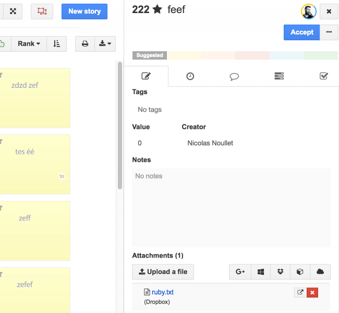Switch to the activity history clock tab

coord(190,76)
